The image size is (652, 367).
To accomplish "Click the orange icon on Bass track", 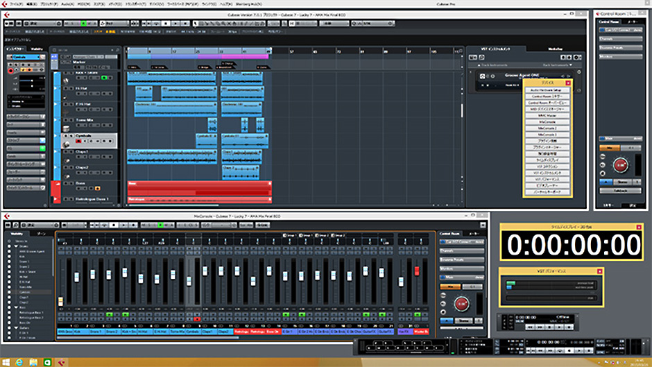I will [97, 189].
